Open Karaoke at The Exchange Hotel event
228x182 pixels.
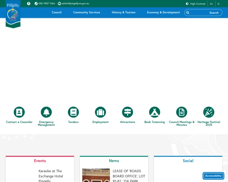51,176
